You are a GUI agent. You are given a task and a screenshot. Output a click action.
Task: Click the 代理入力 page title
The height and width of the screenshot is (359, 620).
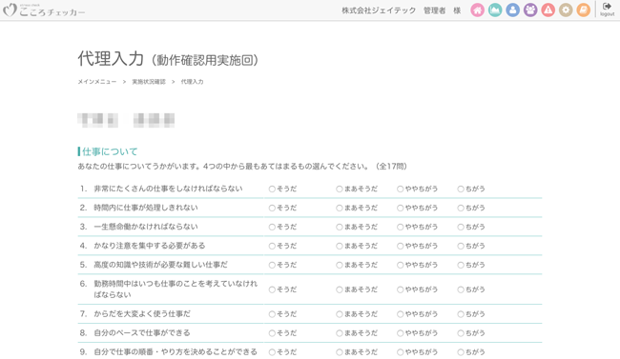coord(111,59)
